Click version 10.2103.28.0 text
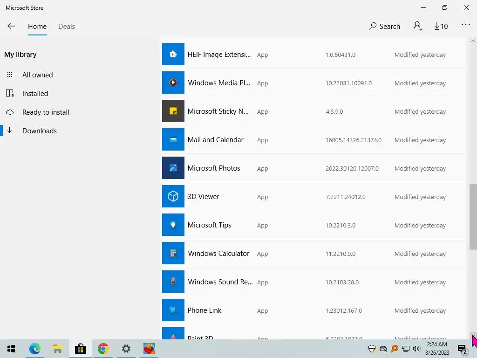 pyautogui.click(x=342, y=282)
